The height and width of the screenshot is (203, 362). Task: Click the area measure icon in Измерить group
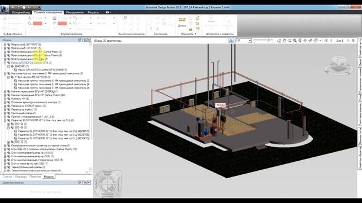(x=191, y=29)
